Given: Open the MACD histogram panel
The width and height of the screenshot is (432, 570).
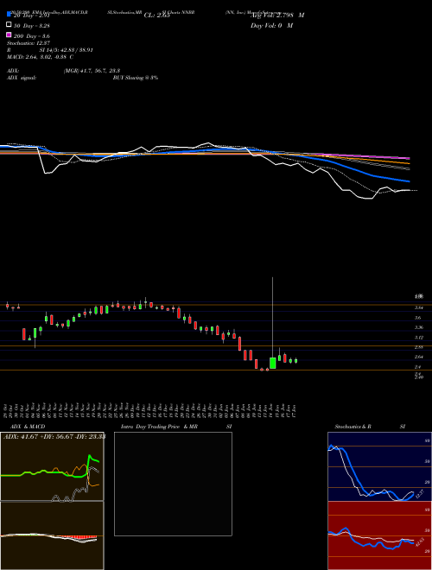Looking at the screenshot, I should click(x=52, y=535).
